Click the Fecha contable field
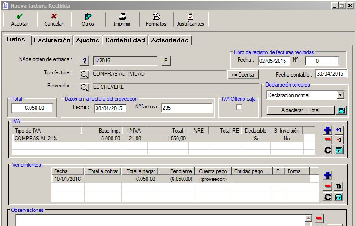Image resolution: width=356 pixels, height=226 pixels. (331, 74)
